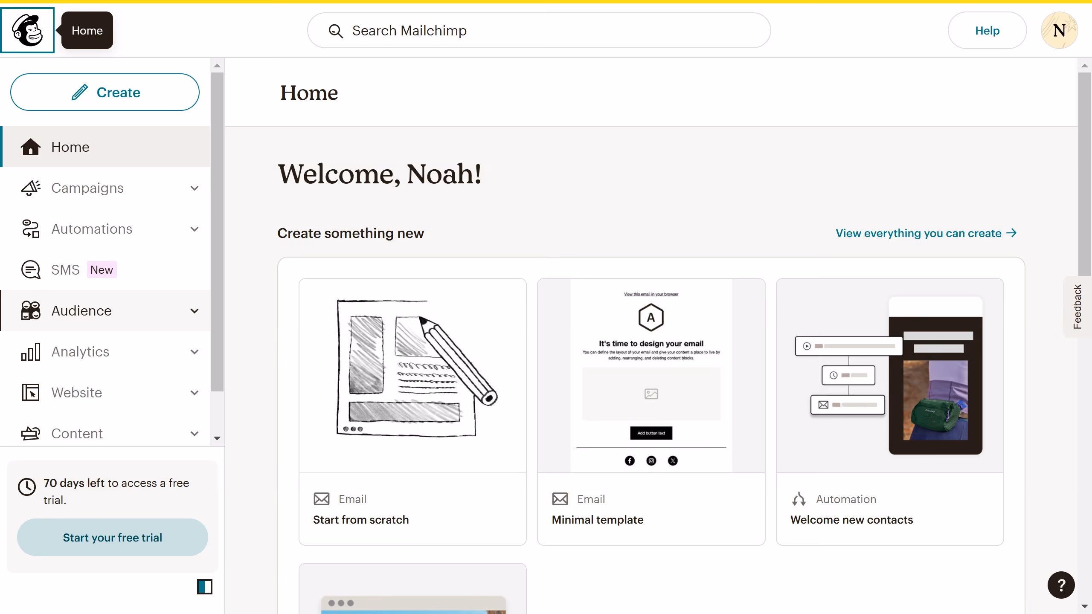Expand the Content chevron

point(195,434)
